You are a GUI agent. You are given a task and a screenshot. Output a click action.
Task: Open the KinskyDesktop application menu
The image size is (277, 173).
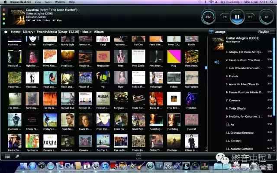pyautogui.click(x=21, y=2)
